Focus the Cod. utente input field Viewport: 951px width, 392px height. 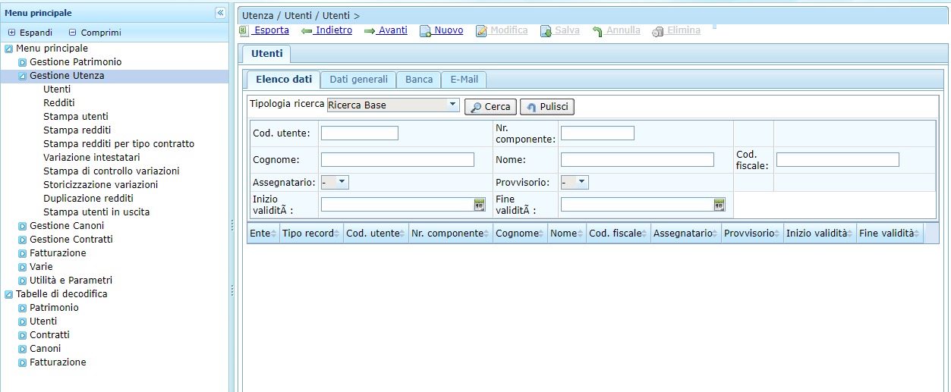click(360, 133)
